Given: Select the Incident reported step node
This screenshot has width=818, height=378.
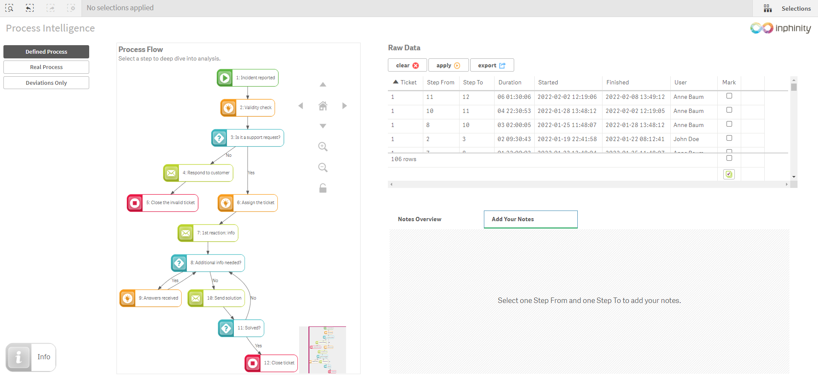Looking at the screenshot, I should [247, 78].
